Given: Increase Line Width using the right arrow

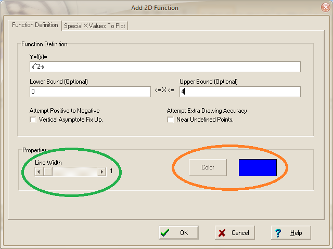Looking at the screenshot, I should click(101, 172).
